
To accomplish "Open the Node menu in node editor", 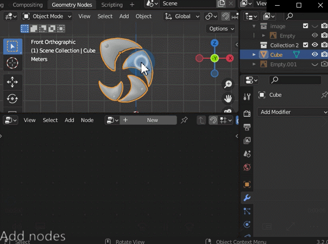I will coord(87,120).
